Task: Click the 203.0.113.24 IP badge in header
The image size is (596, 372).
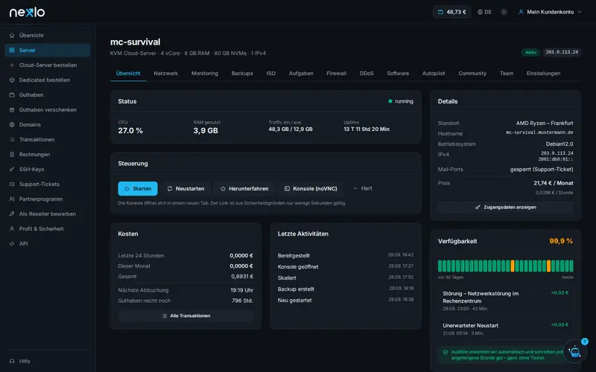Action: (x=562, y=52)
